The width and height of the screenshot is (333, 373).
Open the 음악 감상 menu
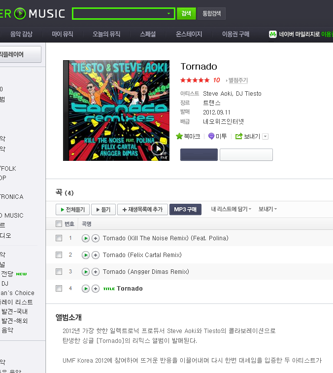click(x=21, y=34)
